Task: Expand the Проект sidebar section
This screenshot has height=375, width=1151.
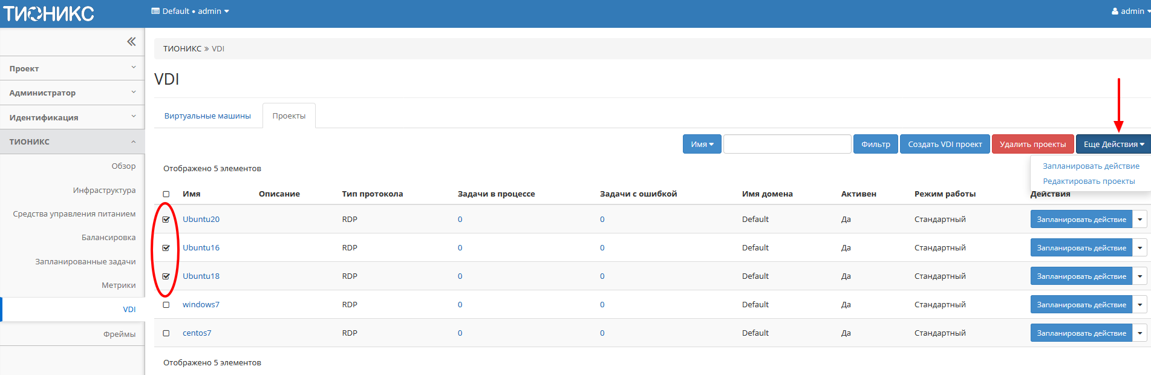Action: pyautogui.click(x=73, y=68)
